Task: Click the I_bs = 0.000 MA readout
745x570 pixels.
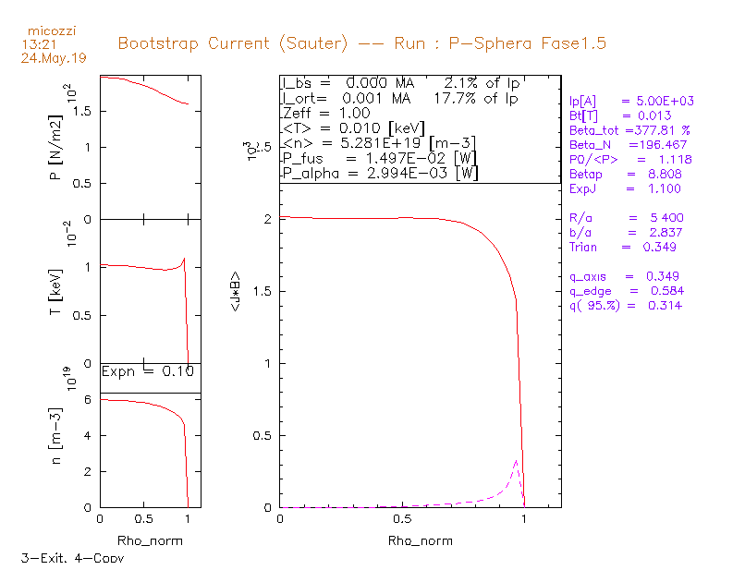Action: click(x=348, y=83)
